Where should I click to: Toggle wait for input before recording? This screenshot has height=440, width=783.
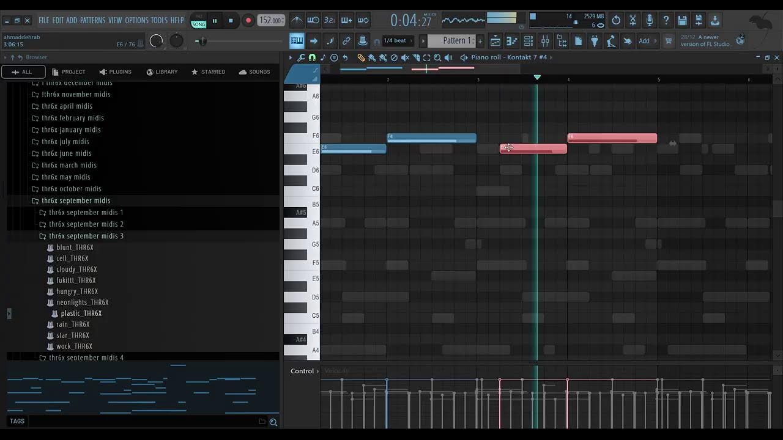pos(313,20)
